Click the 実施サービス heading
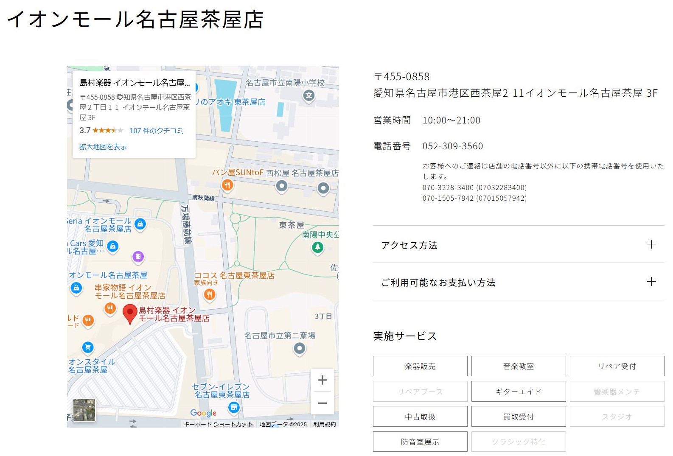 405,336
